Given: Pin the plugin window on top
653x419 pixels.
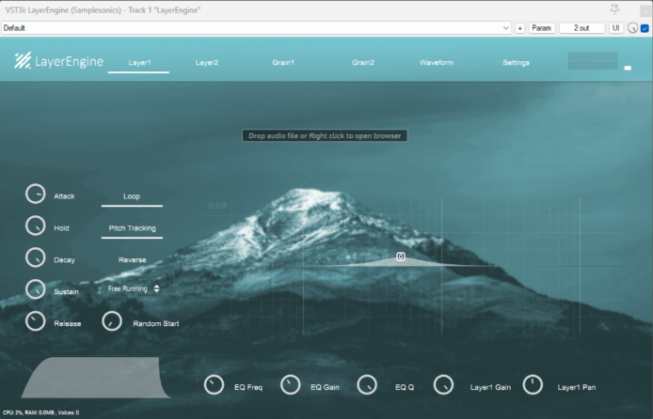Looking at the screenshot, I should point(615,8).
